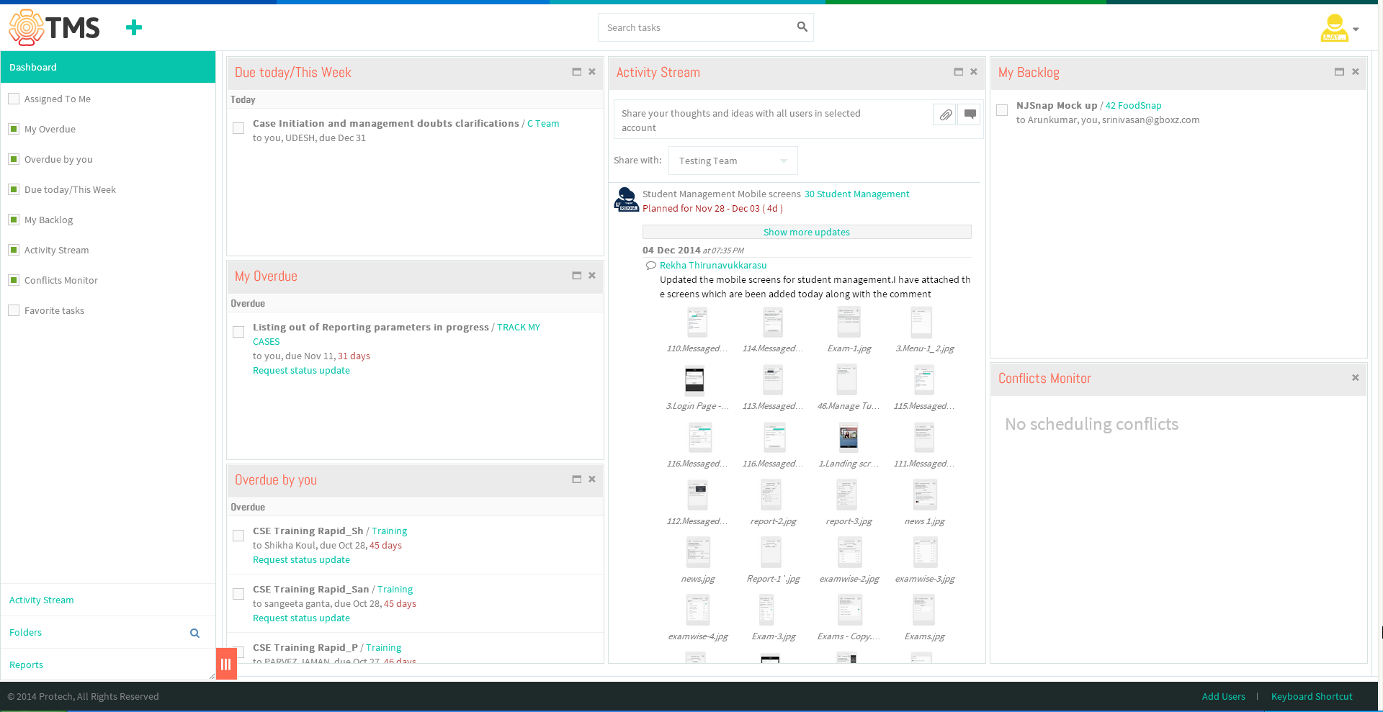Open Reports in the sidebar
The image size is (1383, 712).
[x=27, y=664]
